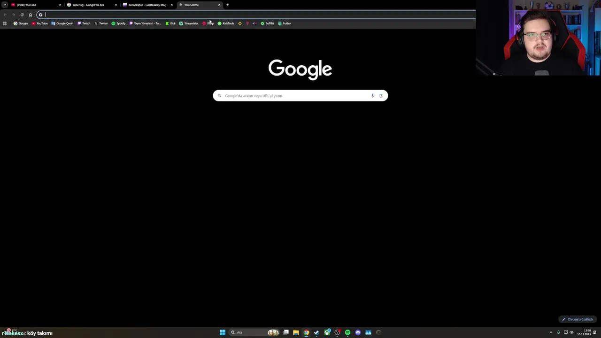Focus the Chrome address bar
This screenshot has width=601, height=338.
coord(256,15)
